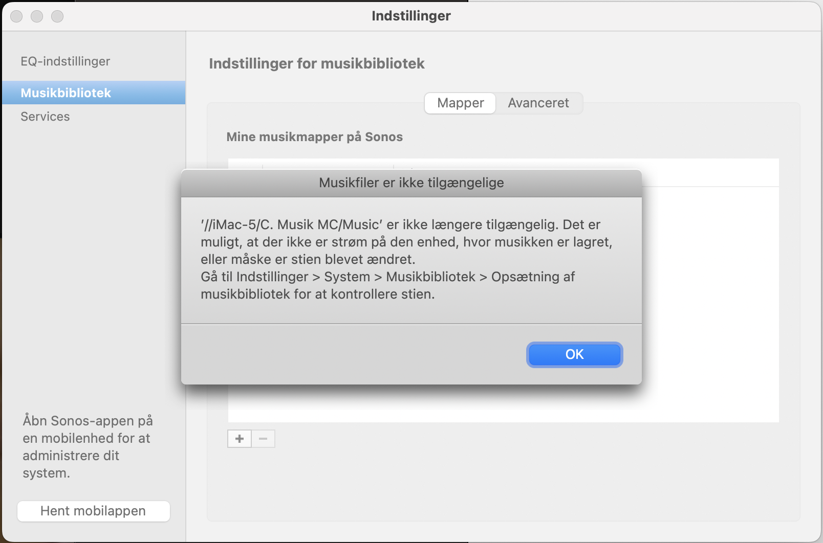823x543 pixels.
Task: Select Musikbibliotek in the sidebar
Action: [x=66, y=93]
